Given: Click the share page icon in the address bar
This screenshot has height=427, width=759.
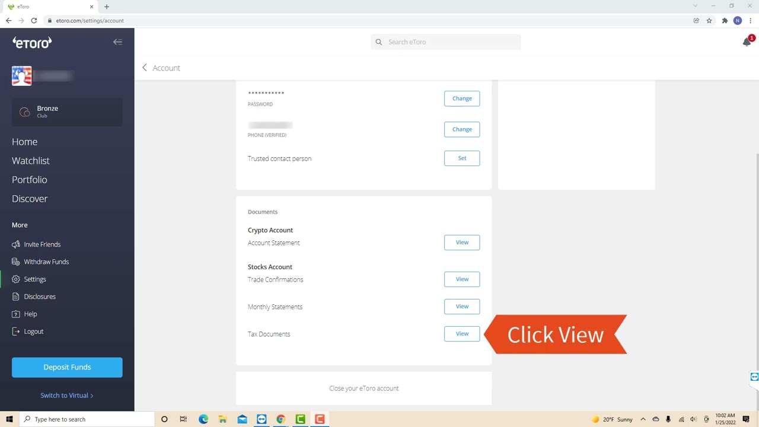Looking at the screenshot, I should [696, 20].
